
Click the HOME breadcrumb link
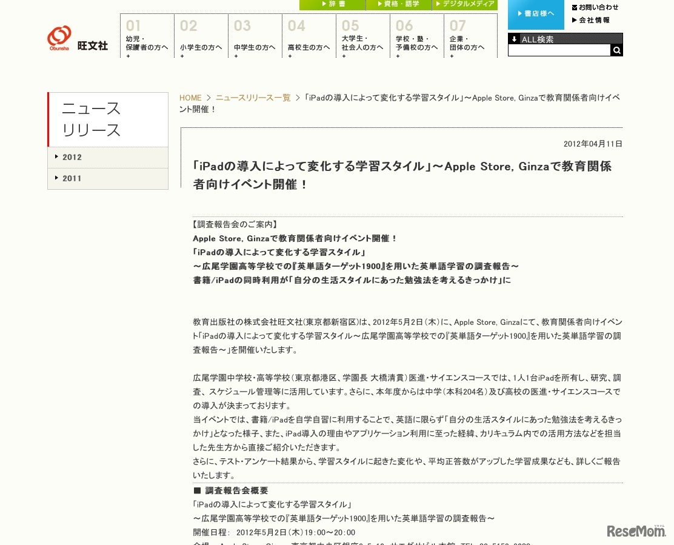point(190,98)
